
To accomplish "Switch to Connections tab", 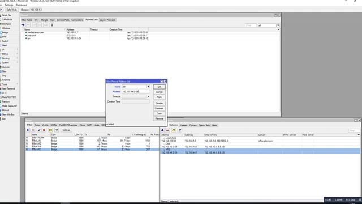I will (x=77, y=20).
